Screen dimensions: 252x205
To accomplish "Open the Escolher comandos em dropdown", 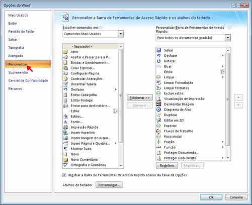I will pos(121,34).
